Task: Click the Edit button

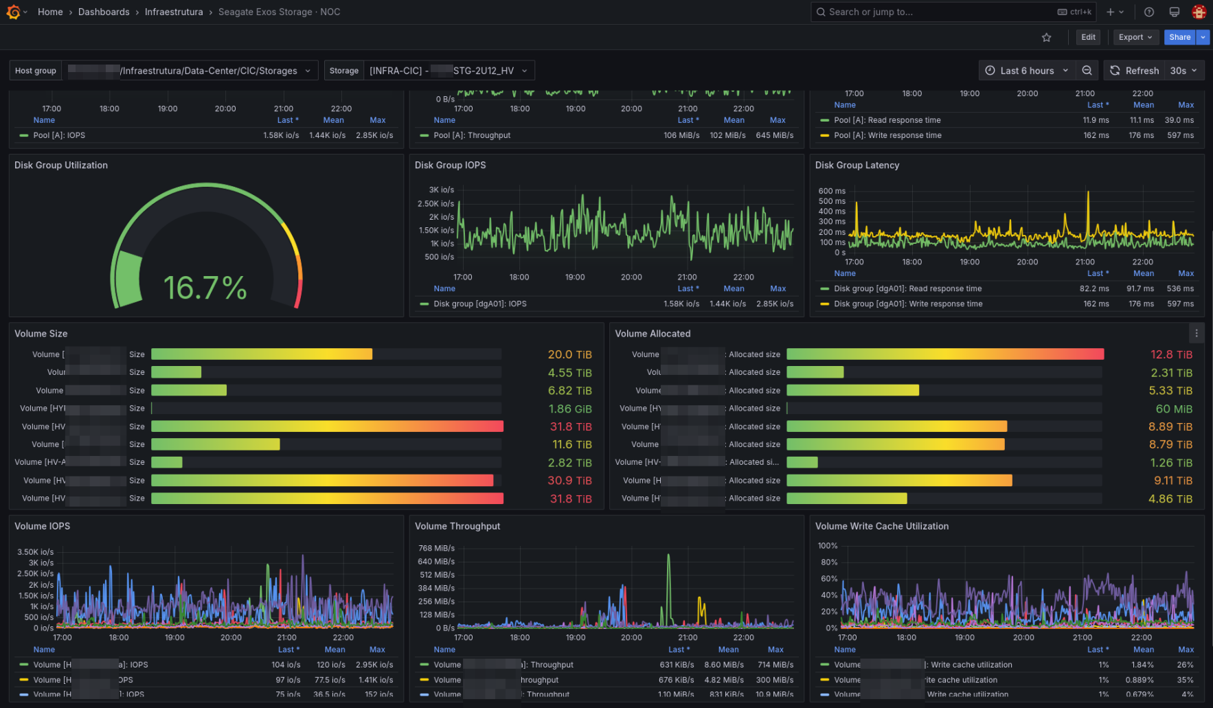Action: (1088, 37)
